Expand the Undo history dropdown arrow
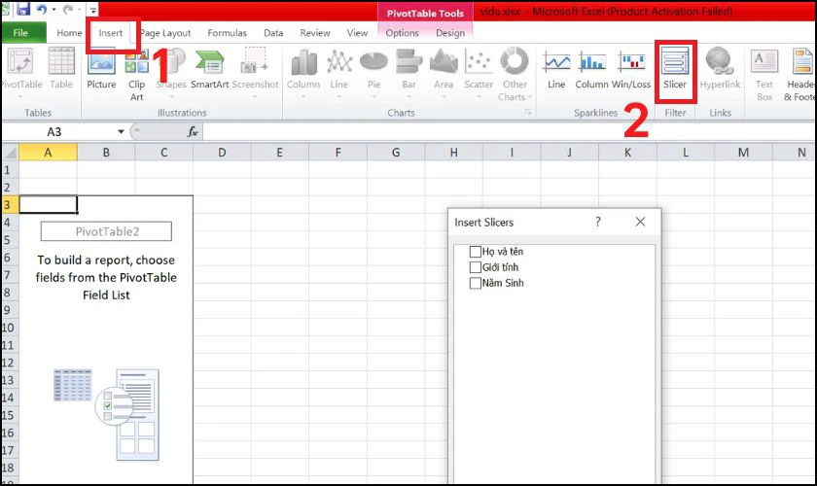This screenshot has width=817, height=486. pyautogui.click(x=53, y=9)
